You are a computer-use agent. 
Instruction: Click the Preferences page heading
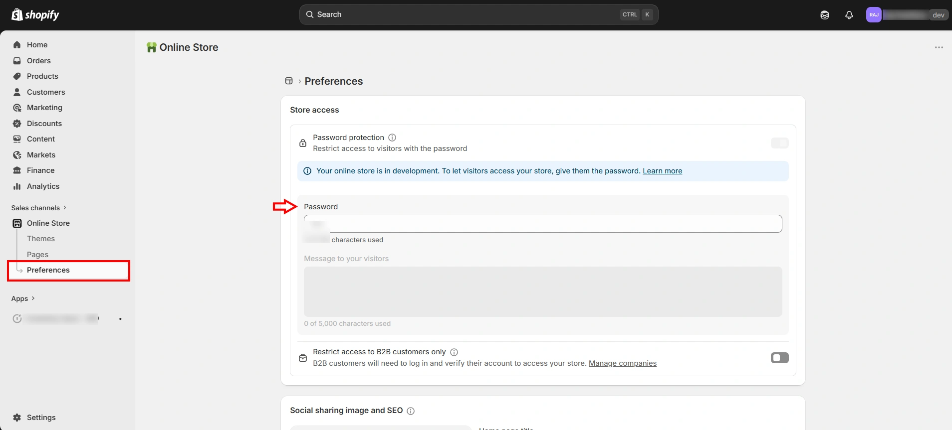click(x=334, y=81)
